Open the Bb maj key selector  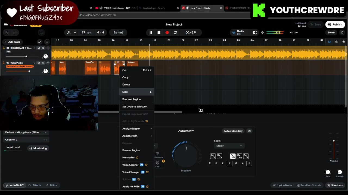pyautogui.click(x=118, y=32)
